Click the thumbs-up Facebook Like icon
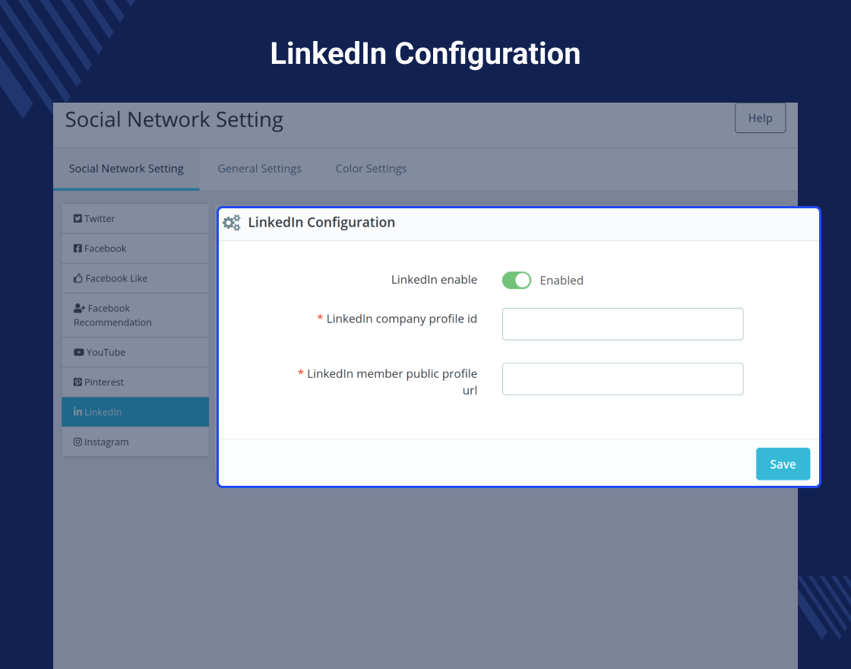851x669 pixels. (78, 278)
